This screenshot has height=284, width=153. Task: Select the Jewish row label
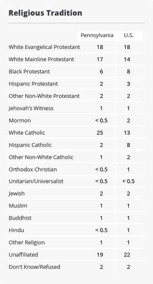coord(17,194)
